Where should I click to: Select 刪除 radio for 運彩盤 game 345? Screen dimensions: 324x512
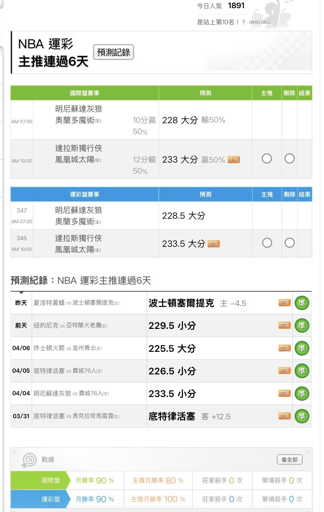(x=290, y=243)
